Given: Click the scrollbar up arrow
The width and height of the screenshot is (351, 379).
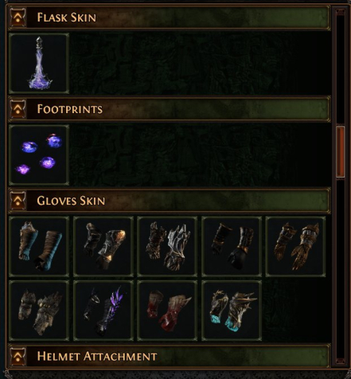Looking at the screenshot, I should 341,12.
